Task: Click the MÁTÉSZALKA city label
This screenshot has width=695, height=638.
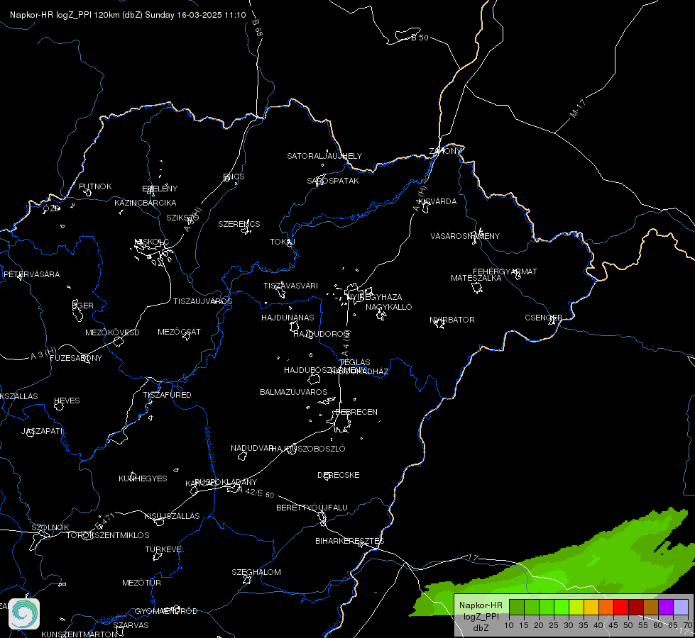Action: 476,278
